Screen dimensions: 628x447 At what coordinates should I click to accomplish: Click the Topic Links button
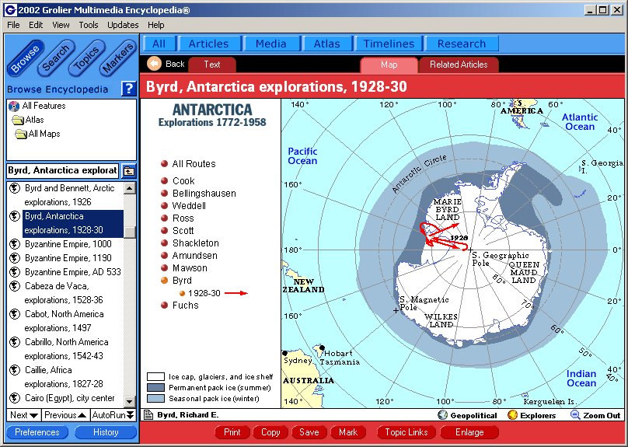(406, 432)
